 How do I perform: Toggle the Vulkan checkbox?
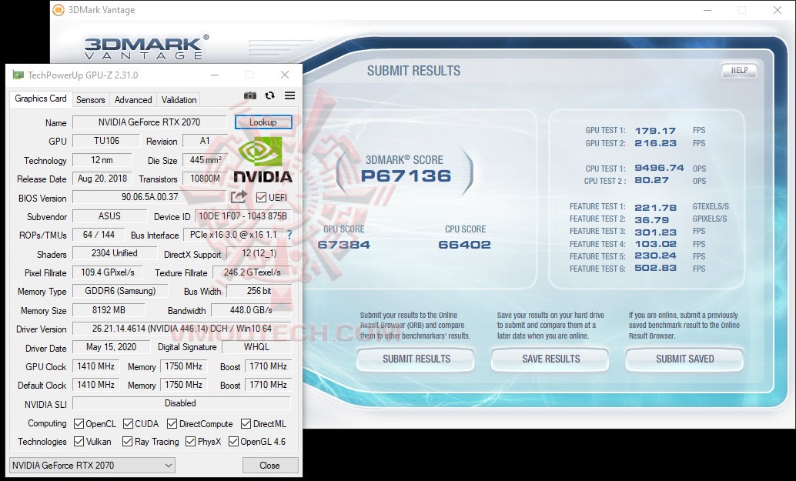(79, 442)
